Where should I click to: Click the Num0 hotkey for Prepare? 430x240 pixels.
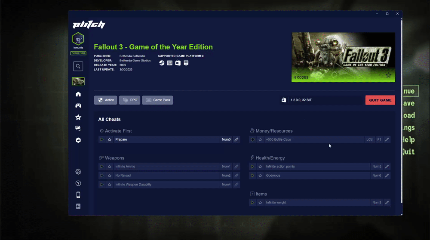pos(226,139)
